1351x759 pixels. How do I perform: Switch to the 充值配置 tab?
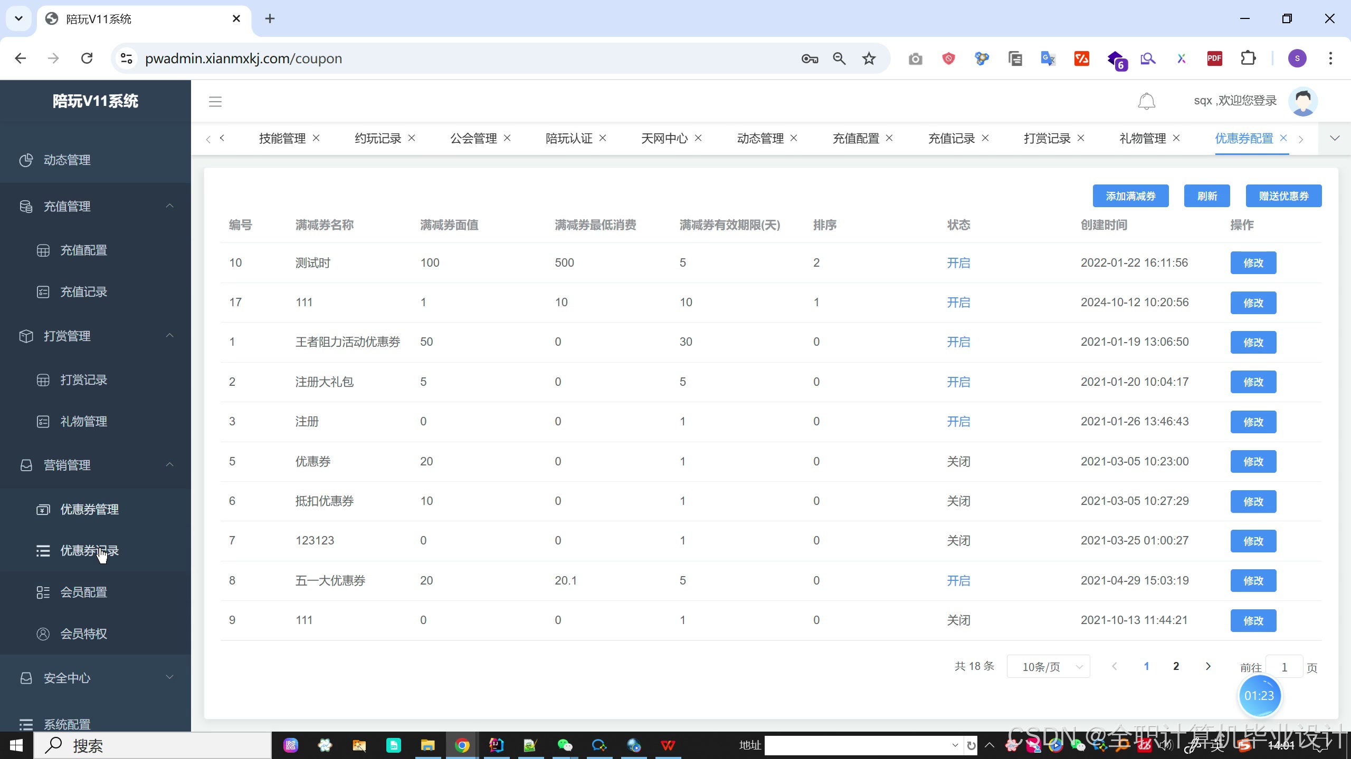point(856,139)
